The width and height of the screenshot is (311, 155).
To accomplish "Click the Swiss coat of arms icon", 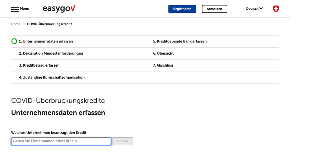I will tap(276, 9).
